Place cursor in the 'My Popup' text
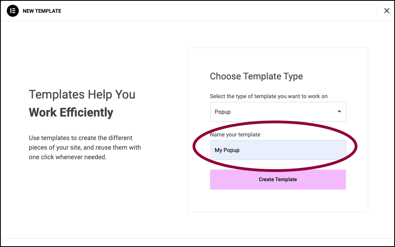The height and width of the screenshot is (247, 395). coord(227,150)
